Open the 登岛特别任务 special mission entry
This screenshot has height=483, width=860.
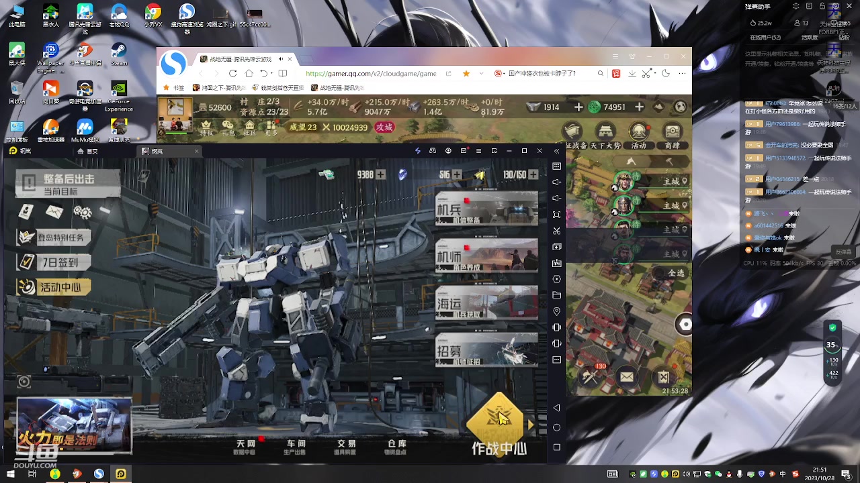pos(54,237)
